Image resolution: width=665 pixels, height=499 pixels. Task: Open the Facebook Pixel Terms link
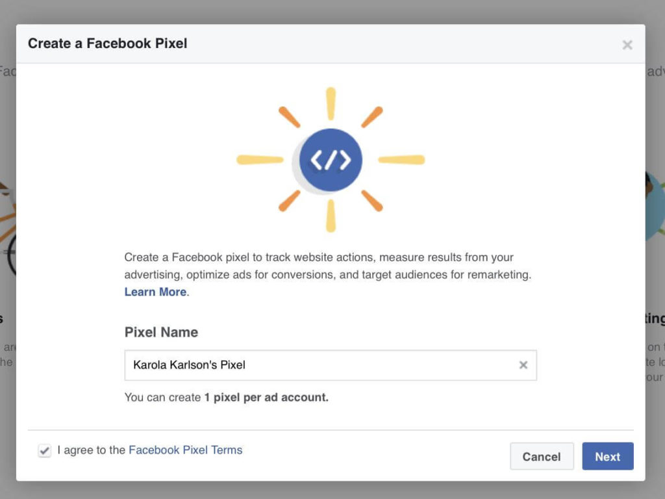point(185,450)
